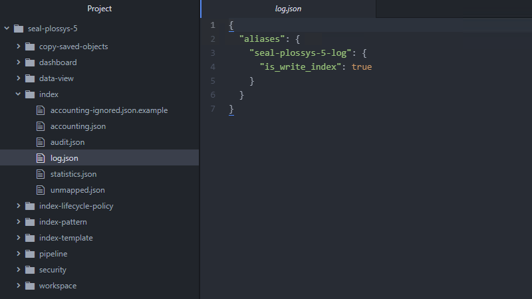532x299 pixels.
Task: Select the index-lifecycle-policy folder name
Action: pyautogui.click(x=76, y=206)
